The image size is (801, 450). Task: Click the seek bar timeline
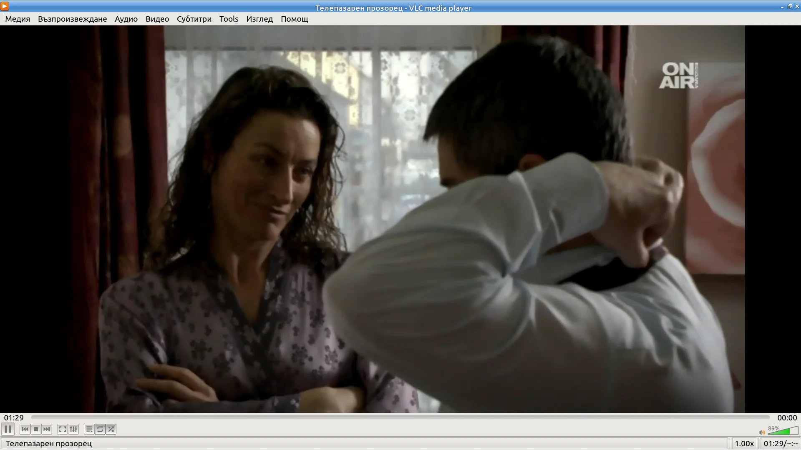pyautogui.click(x=400, y=417)
